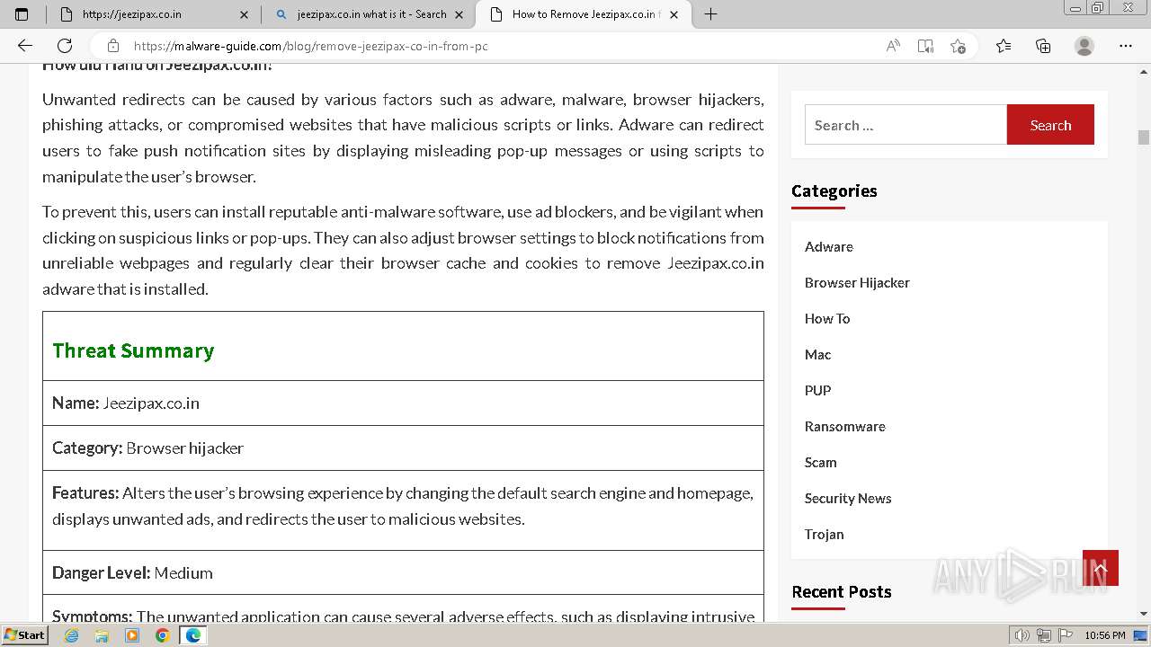Image resolution: width=1151 pixels, height=647 pixels.
Task: Open the Scam category
Action: click(x=821, y=462)
